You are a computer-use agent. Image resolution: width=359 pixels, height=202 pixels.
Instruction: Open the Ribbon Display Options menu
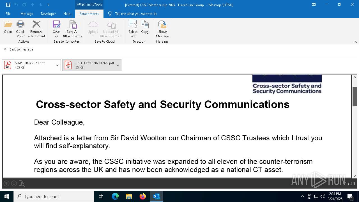(x=314, y=4)
